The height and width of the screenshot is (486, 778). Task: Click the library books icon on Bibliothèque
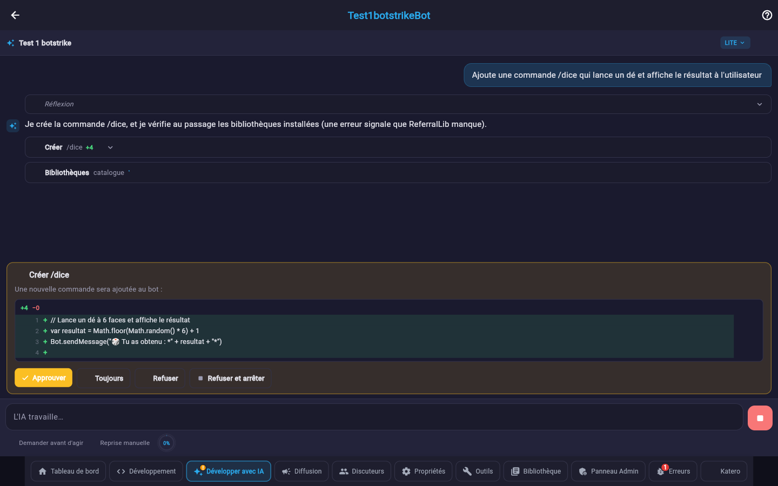[515, 471]
